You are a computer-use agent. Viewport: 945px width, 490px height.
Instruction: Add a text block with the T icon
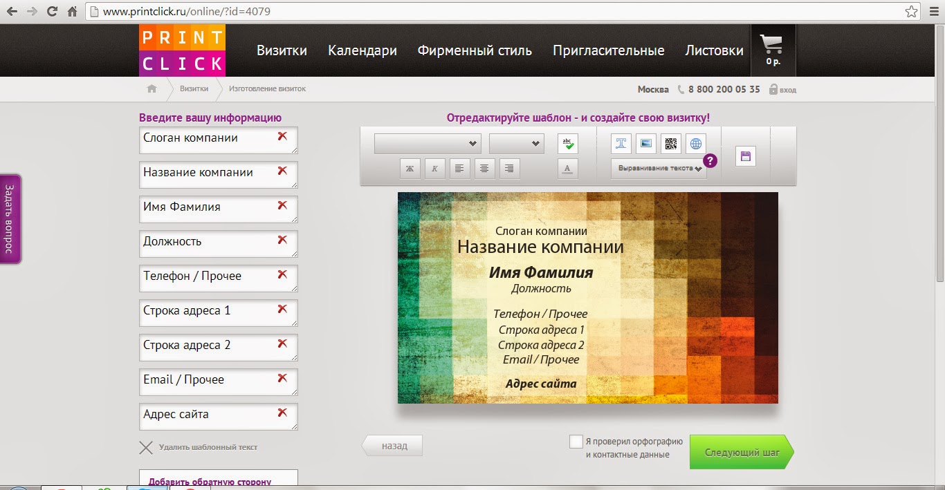[x=621, y=144]
